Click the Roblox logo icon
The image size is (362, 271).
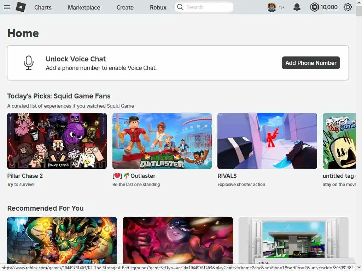21,7
